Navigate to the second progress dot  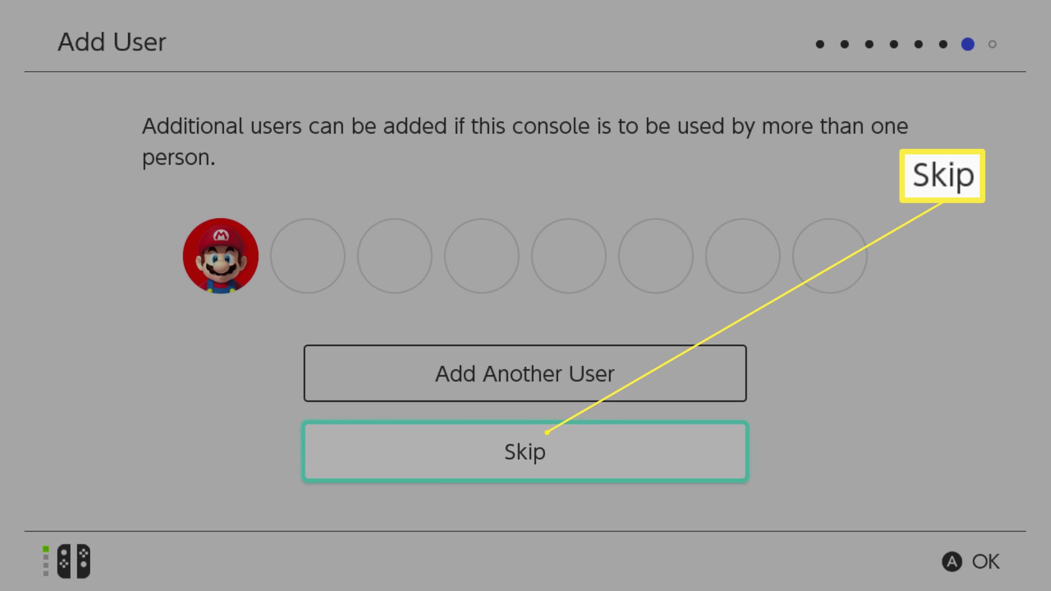pyautogui.click(x=845, y=43)
